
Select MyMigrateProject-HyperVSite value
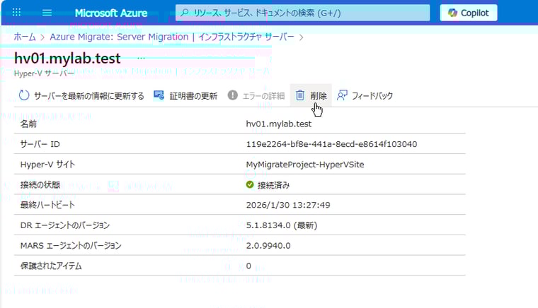(305, 165)
